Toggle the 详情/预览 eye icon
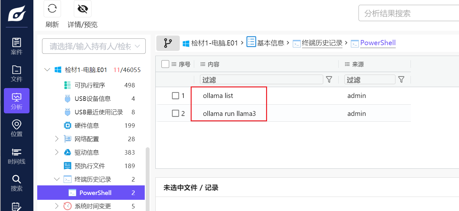The height and width of the screenshot is (211, 459). point(82,9)
